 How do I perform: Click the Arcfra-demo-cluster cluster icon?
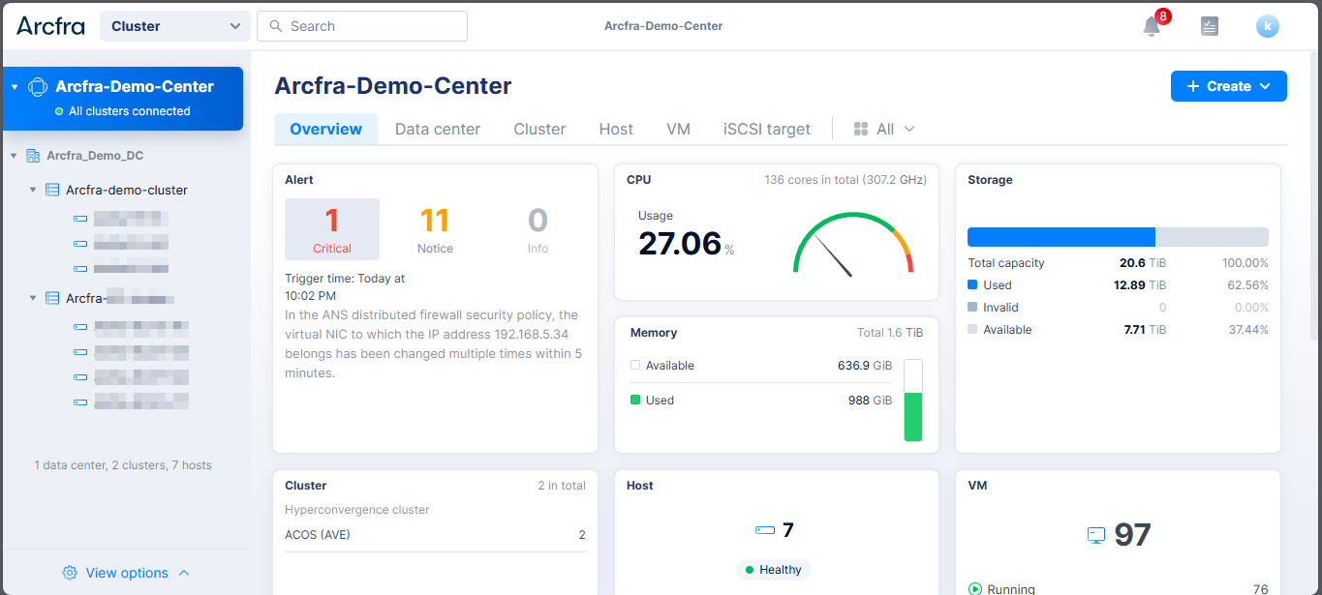[x=52, y=191]
